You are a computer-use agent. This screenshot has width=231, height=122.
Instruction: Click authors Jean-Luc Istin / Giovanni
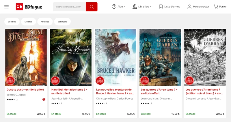(x=157, y=98)
